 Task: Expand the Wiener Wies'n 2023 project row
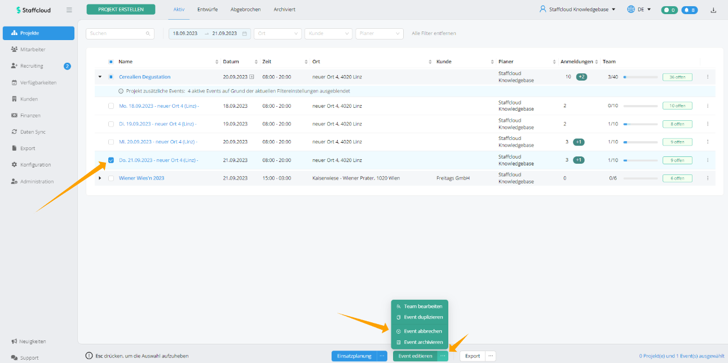[x=100, y=178]
